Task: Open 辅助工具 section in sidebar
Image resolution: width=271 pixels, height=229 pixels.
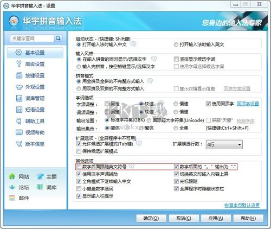Action: click(x=35, y=121)
